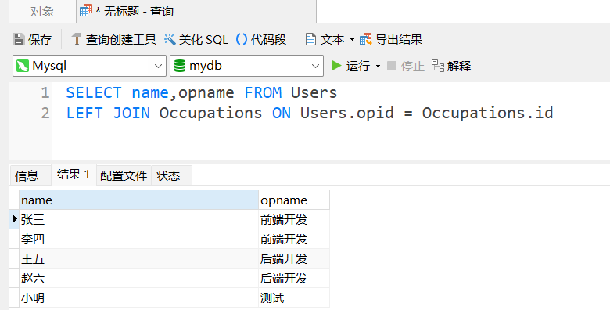The width and height of the screenshot is (610, 310).
Task: Expand the Mysql connection dropdown
Action: point(158,66)
